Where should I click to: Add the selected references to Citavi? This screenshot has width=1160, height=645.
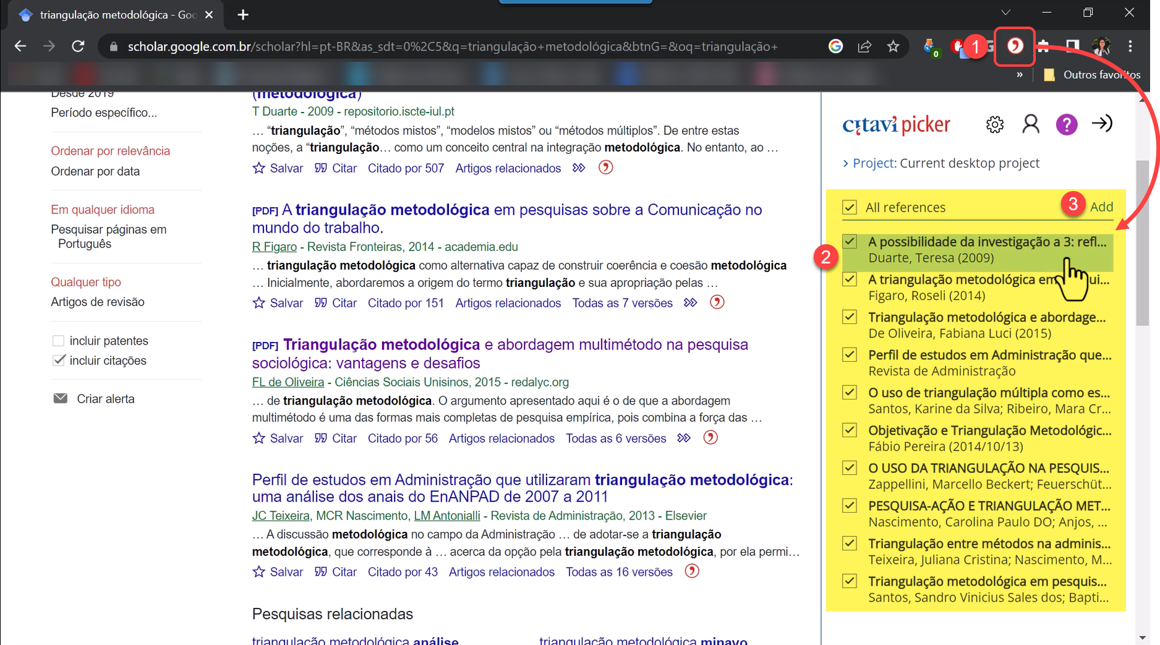click(x=1101, y=207)
